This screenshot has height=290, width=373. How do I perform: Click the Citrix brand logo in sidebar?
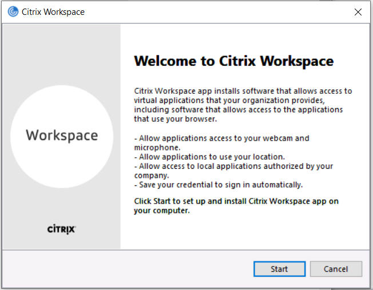point(62,229)
